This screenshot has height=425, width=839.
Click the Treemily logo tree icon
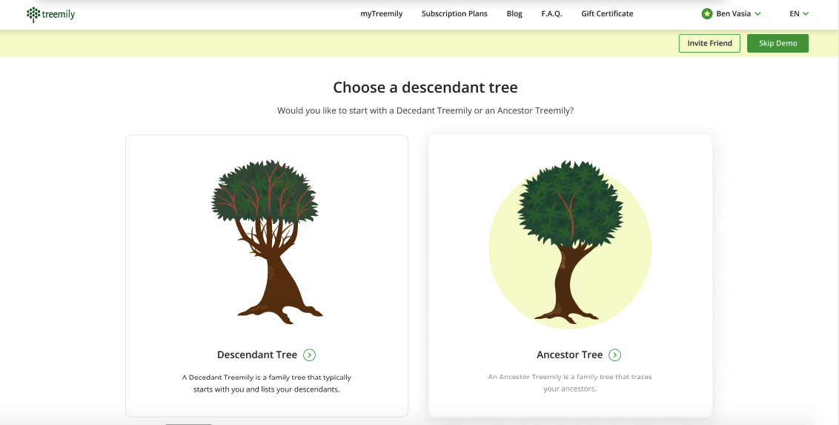click(x=33, y=14)
